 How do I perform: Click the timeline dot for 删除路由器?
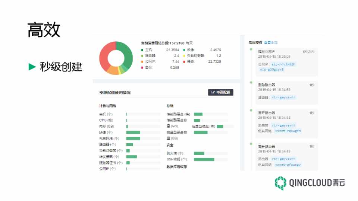click(x=251, y=82)
